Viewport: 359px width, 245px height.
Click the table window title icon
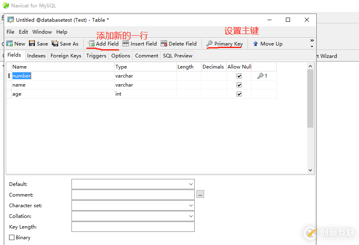coord(11,20)
